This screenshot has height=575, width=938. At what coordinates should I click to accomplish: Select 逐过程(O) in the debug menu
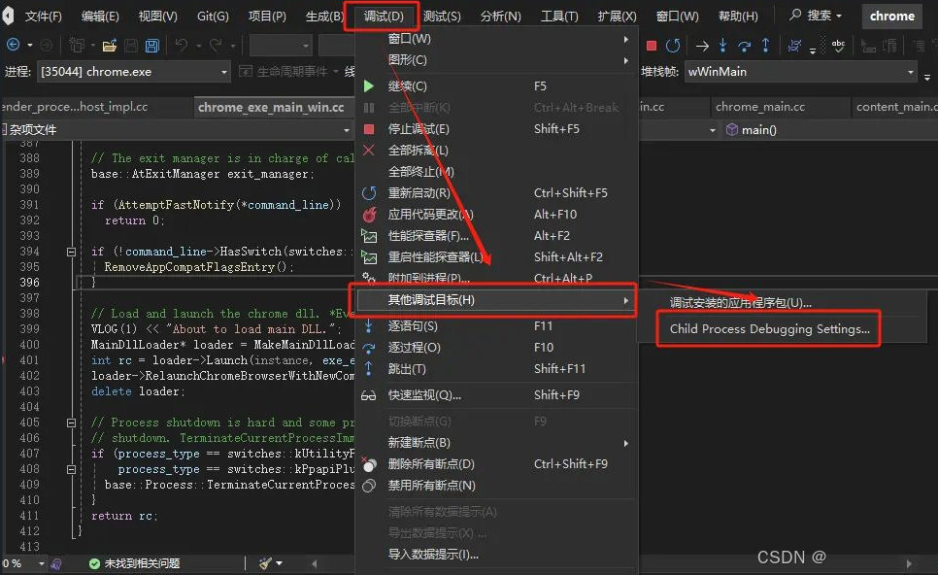(496, 347)
